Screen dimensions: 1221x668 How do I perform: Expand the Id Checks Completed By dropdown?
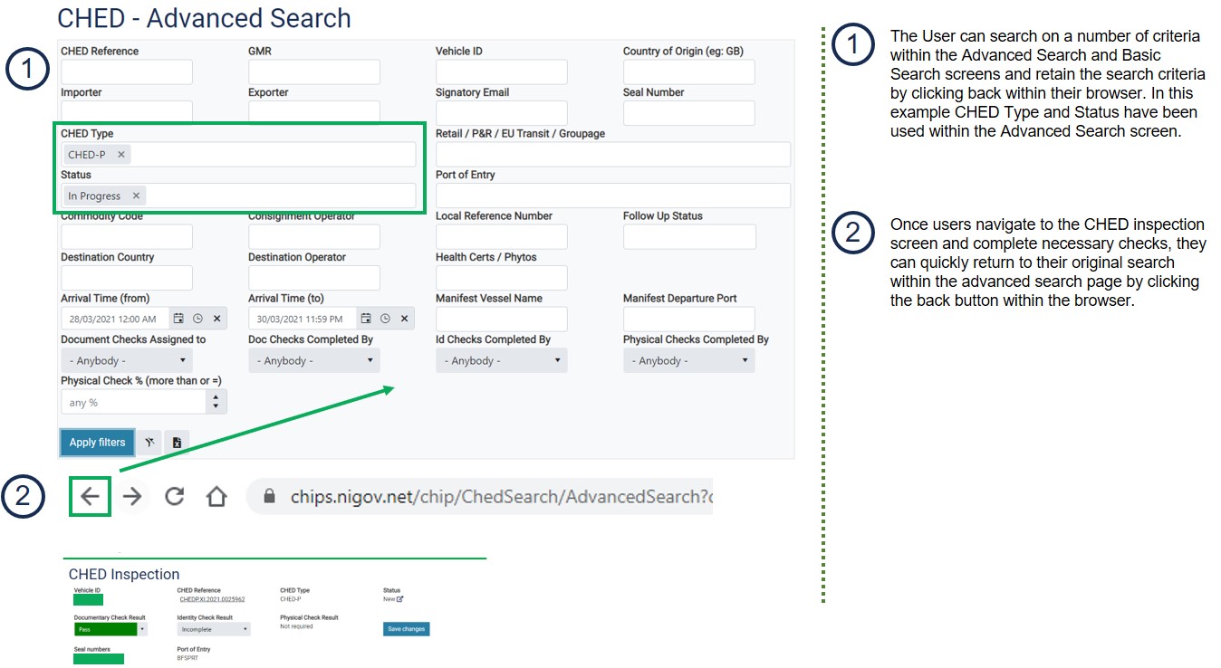click(x=501, y=360)
